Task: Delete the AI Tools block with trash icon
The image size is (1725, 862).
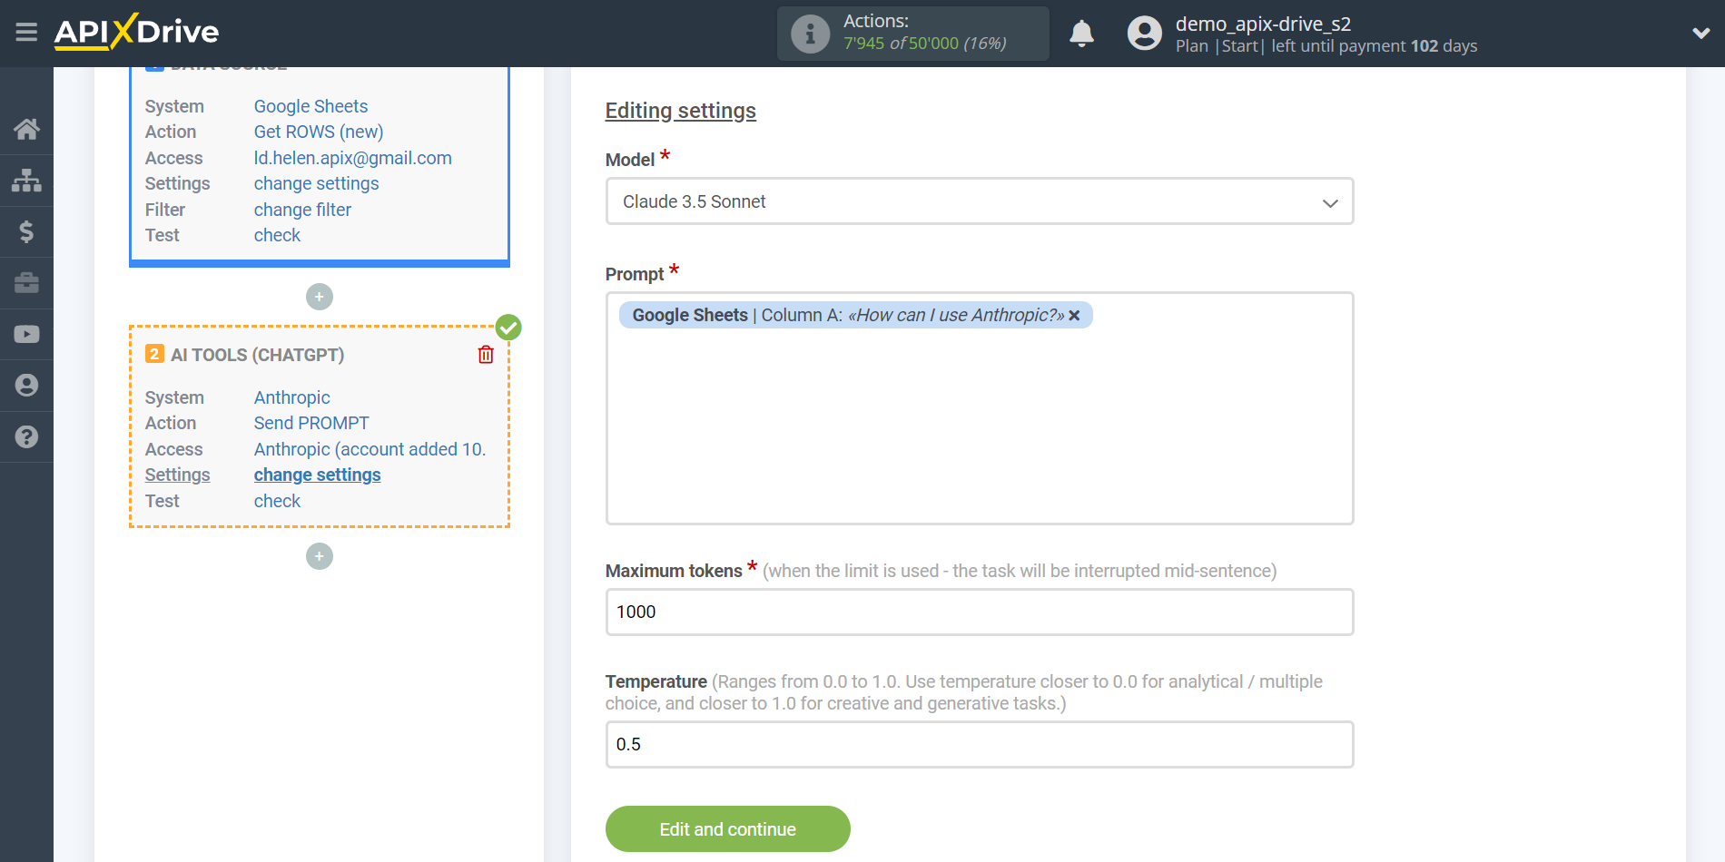Action: [486, 355]
